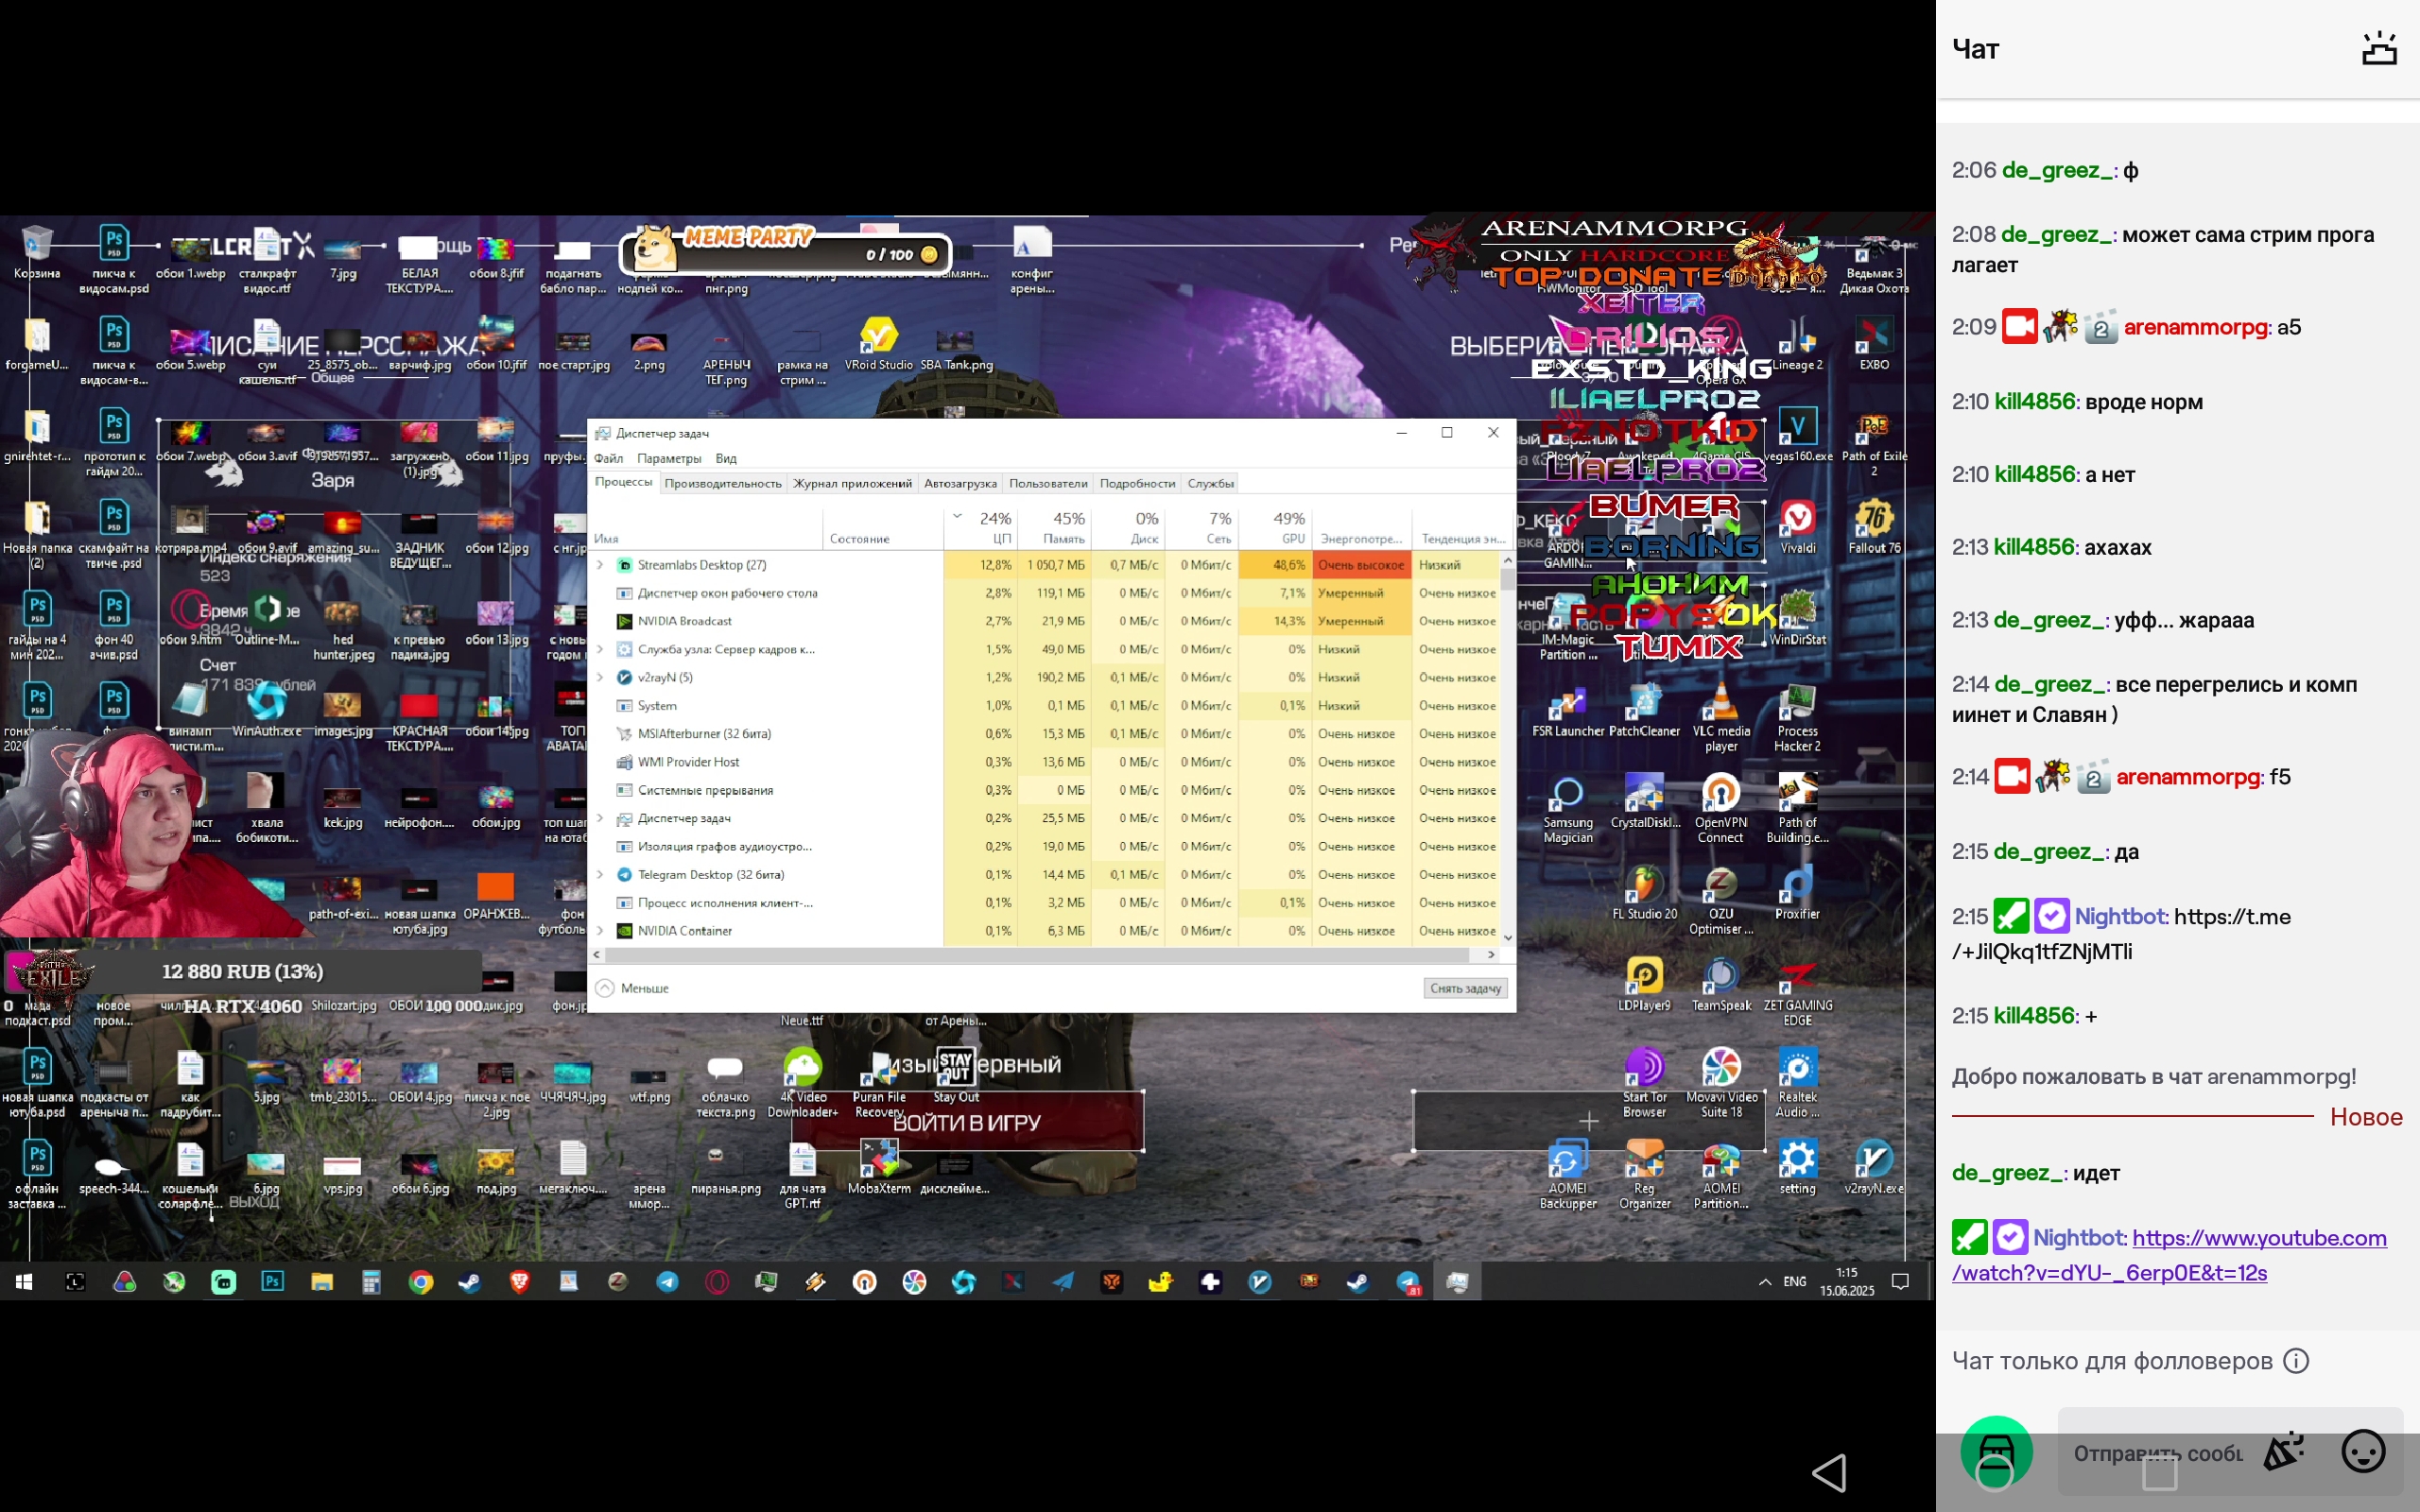Viewport: 2420px width, 1512px height.
Task: Open Movavi Video Suite 18 shortcut
Action: [1721, 1082]
